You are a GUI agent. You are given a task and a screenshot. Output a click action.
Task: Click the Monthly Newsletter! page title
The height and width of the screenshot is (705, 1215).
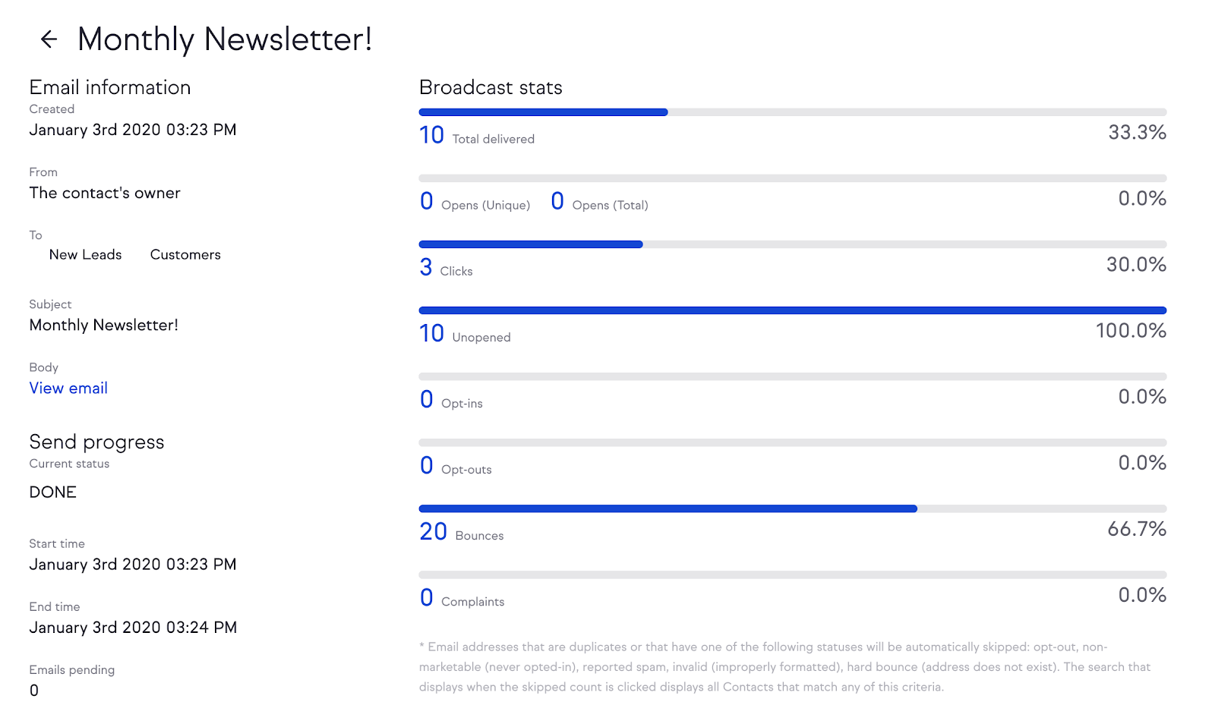(x=225, y=39)
